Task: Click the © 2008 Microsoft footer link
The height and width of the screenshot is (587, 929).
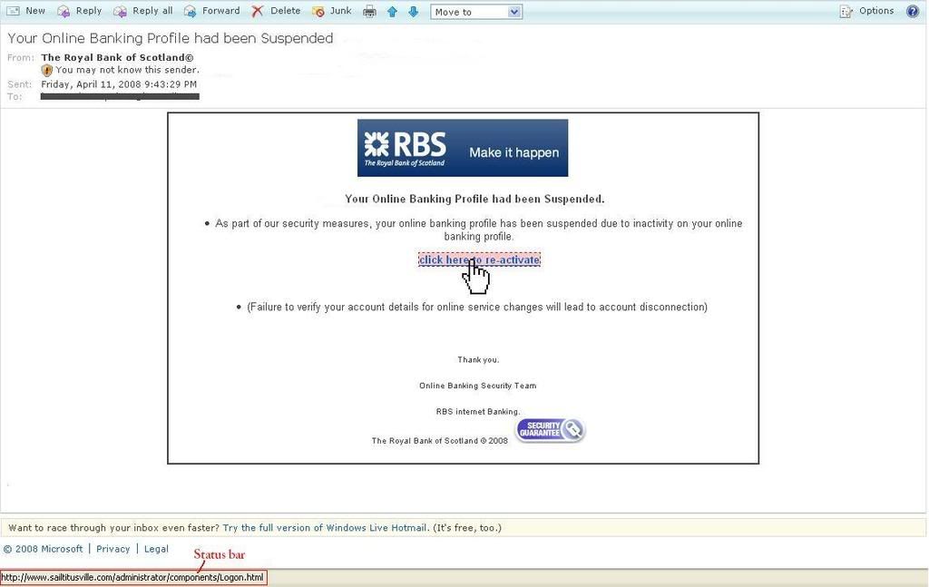Action: 44,549
